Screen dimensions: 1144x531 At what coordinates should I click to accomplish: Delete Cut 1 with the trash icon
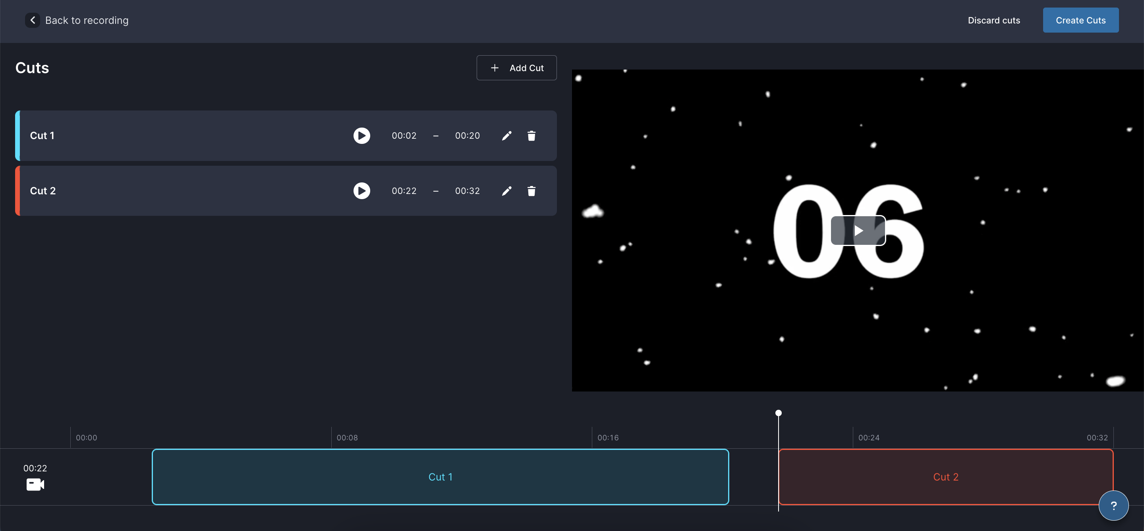coord(531,136)
